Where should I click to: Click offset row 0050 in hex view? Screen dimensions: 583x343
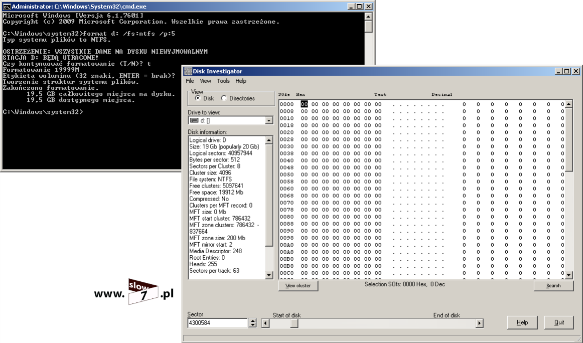(x=286, y=175)
